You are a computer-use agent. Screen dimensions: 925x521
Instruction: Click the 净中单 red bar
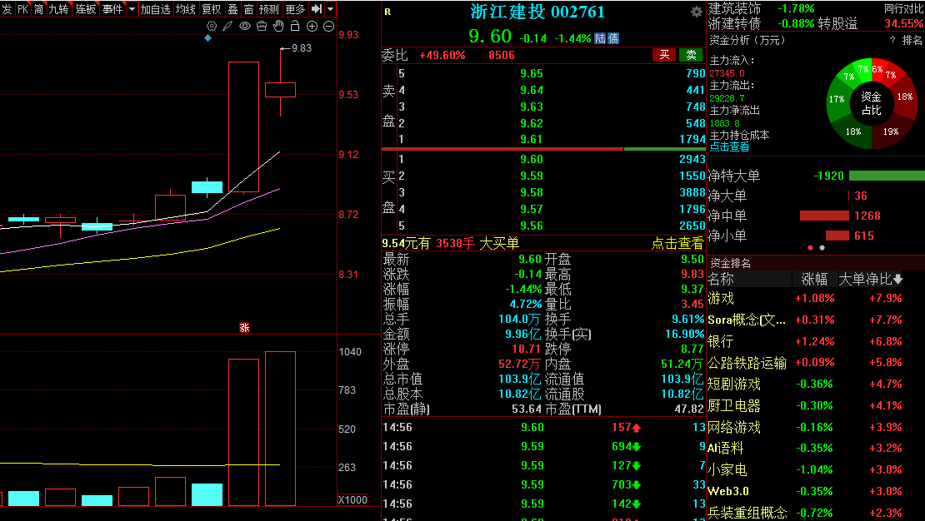[x=824, y=216]
